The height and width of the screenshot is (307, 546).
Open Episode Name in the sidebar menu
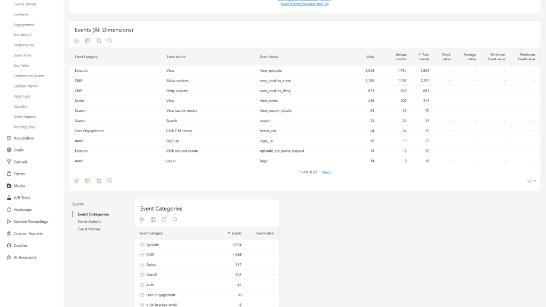pos(26,86)
